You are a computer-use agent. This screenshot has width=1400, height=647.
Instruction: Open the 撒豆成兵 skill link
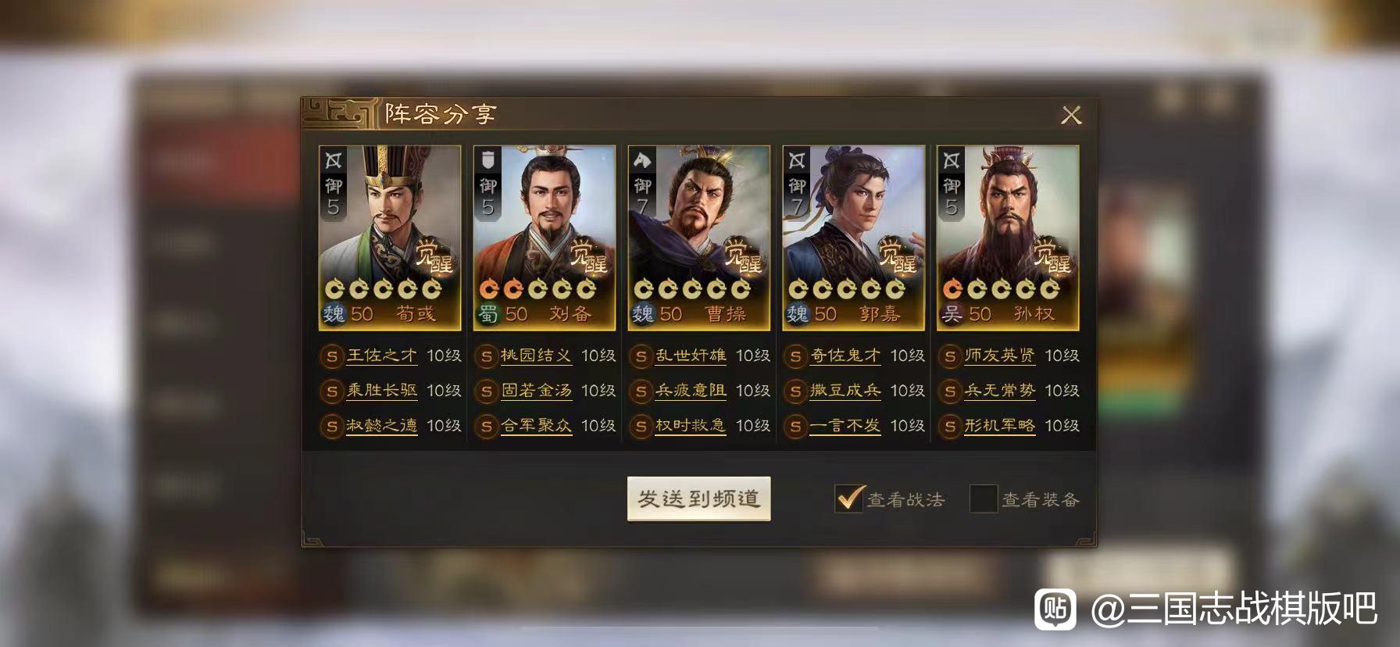(x=845, y=391)
